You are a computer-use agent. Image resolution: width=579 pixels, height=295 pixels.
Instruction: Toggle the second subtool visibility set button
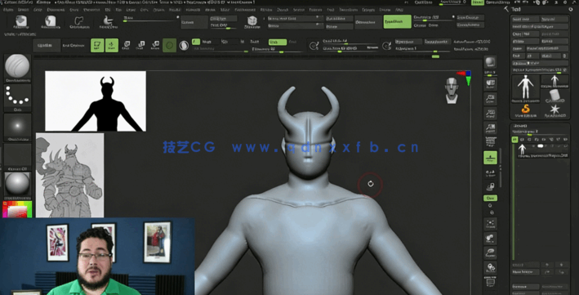[x=522, y=140]
